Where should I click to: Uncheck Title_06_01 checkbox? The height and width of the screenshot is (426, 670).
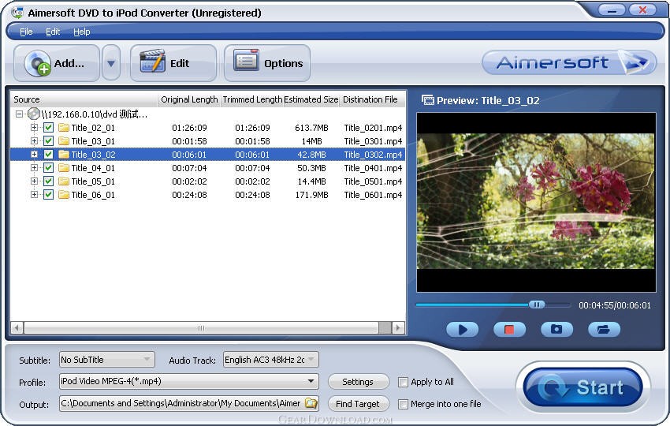(x=48, y=195)
